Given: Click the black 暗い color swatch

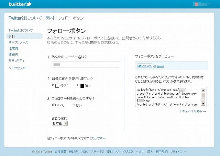Looking at the screenshot, I should [82, 86].
